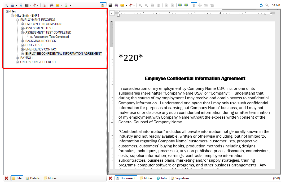
Task: Click the (220) indicator in the status bar
Action: (276, 178)
